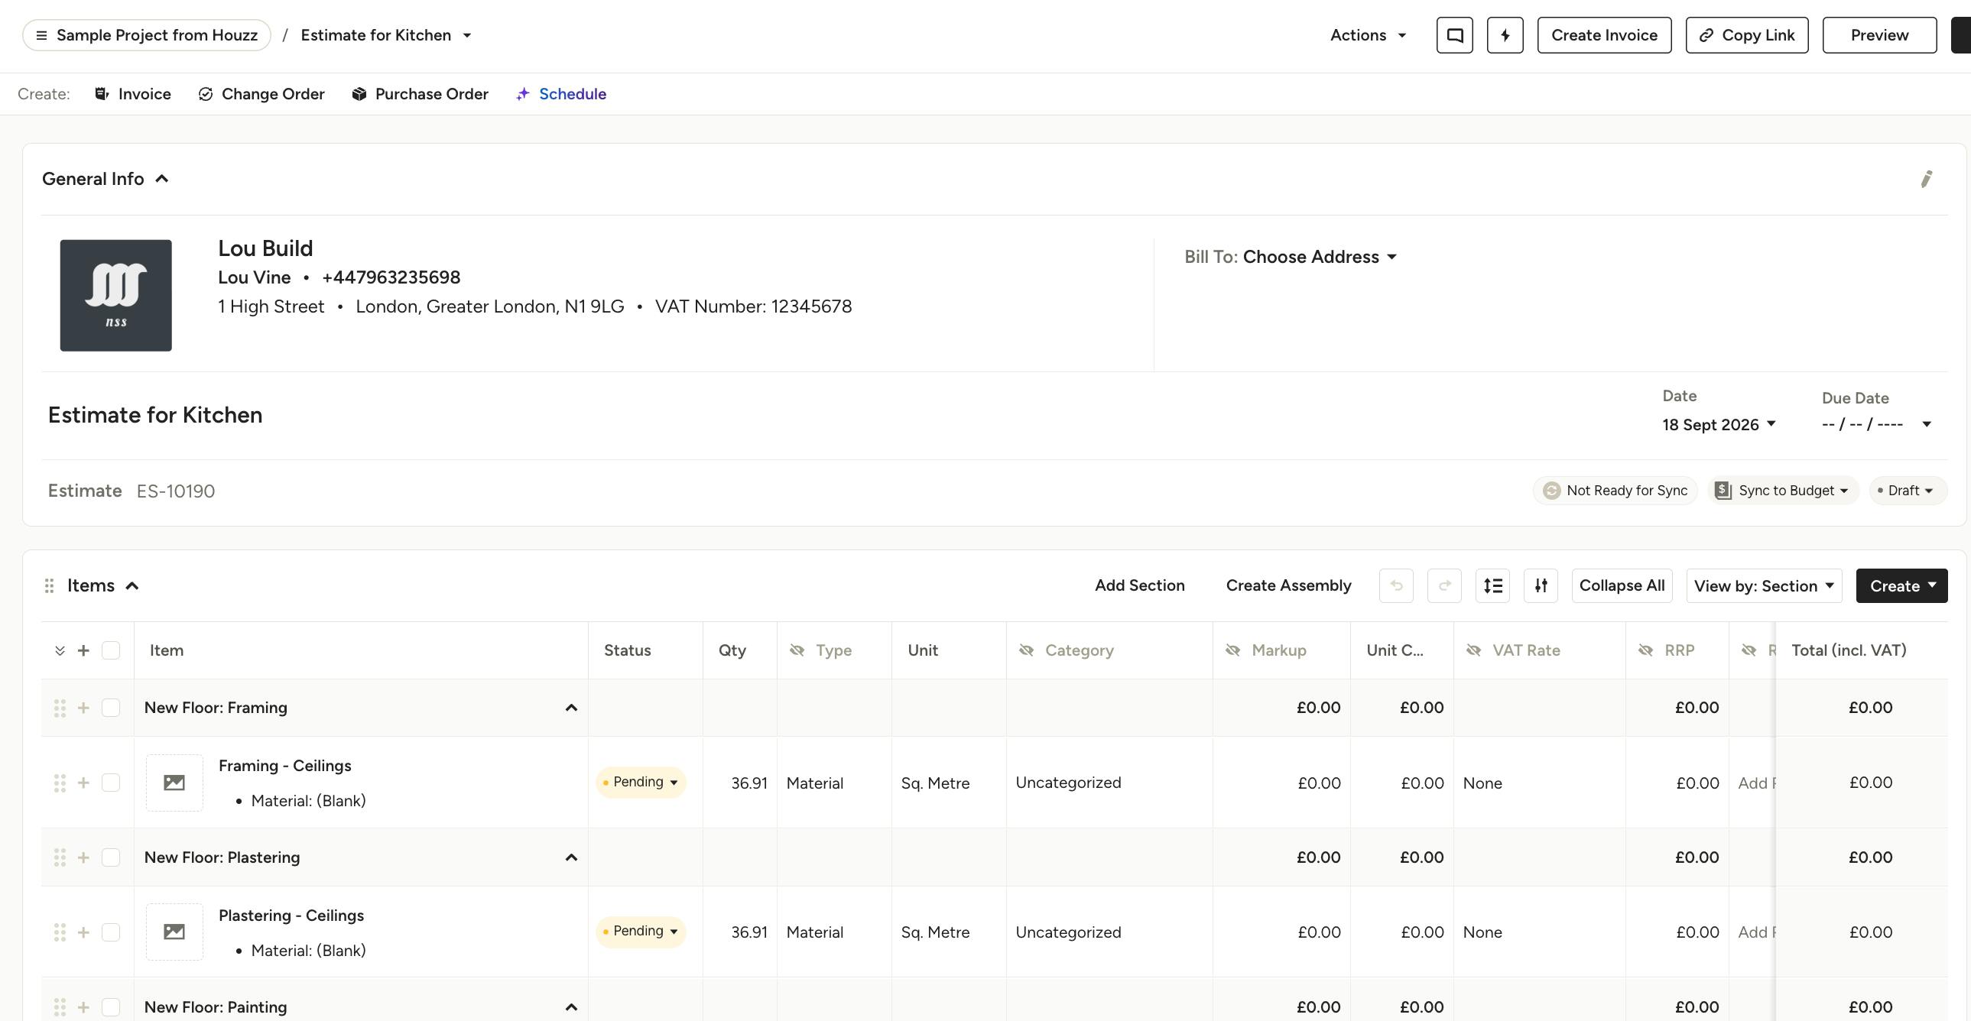Click the undo arrow in Items toolbar
1971x1021 pixels.
[x=1396, y=586]
